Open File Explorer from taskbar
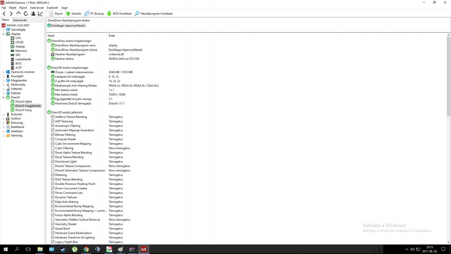The width and height of the screenshot is (451, 254). [x=40, y=249]
